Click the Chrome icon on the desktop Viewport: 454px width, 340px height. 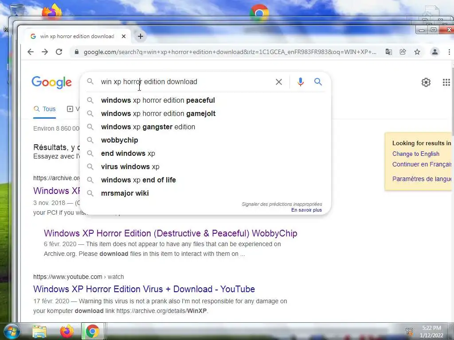pos(259,13)
